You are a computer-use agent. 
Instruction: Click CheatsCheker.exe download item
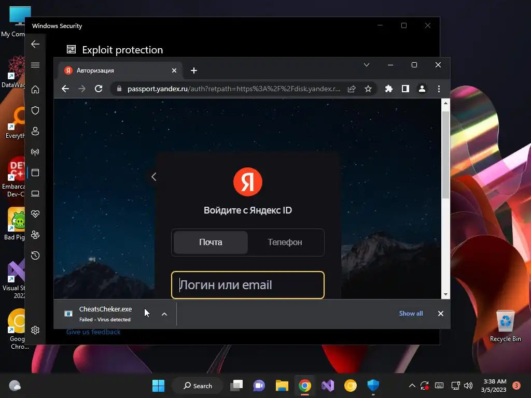[105, 314]
